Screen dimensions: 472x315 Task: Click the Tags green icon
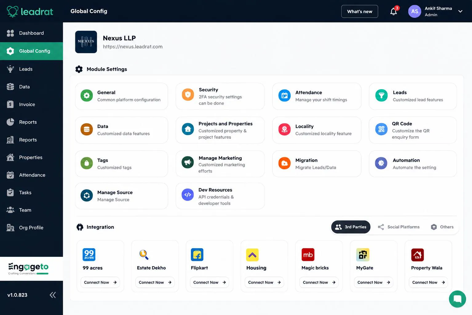pos(87,163)
